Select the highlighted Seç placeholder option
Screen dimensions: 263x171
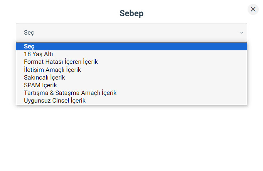click(x=131, y=46)
